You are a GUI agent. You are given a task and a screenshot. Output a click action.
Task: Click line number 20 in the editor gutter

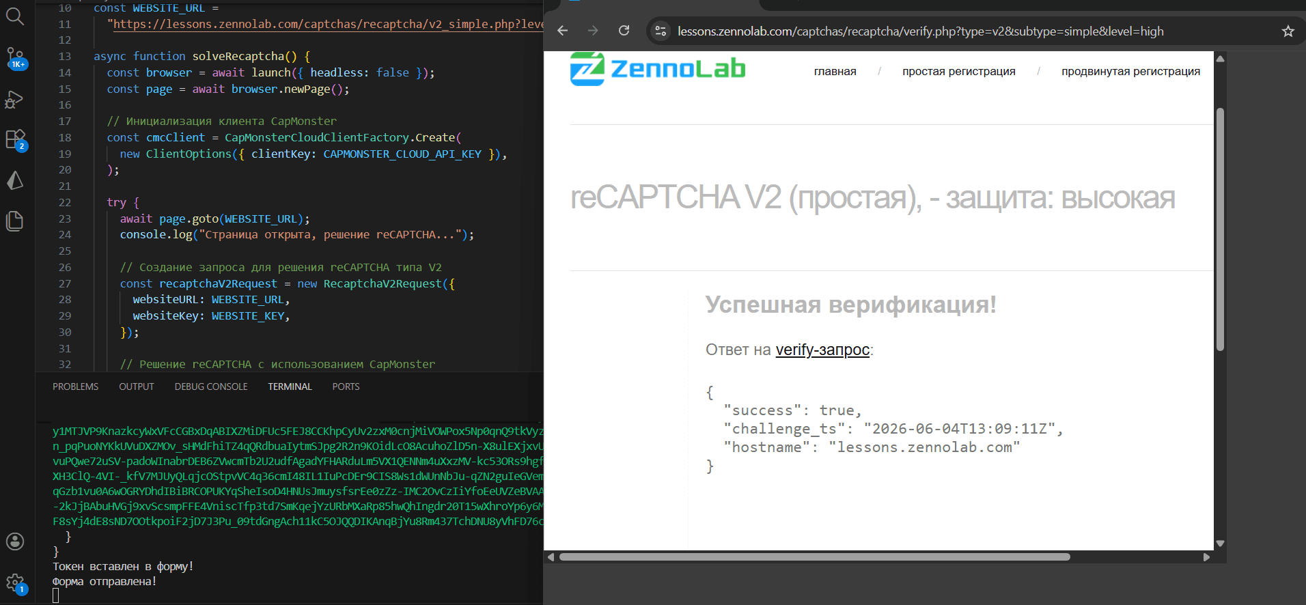coord(65,169)
